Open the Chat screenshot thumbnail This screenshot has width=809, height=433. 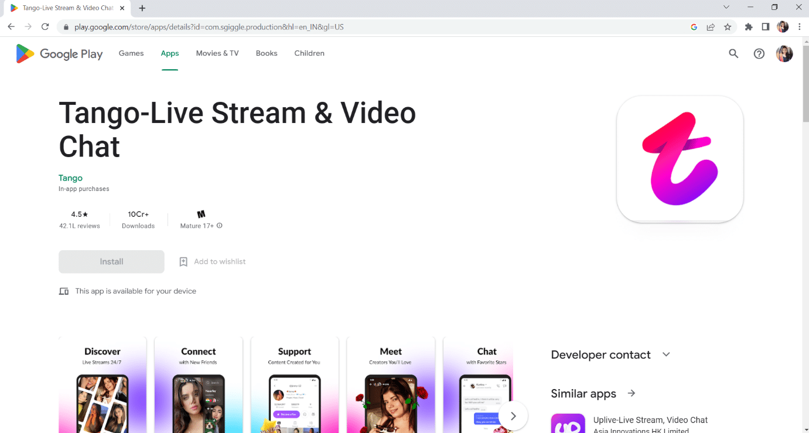point(478,385)
